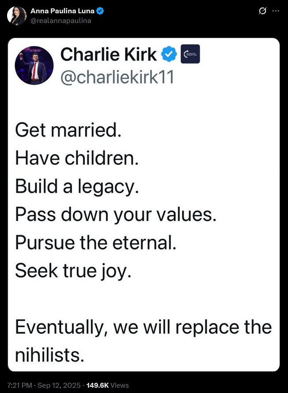Open the 7:21 PM timestamp link
The image size is (288, 393).
pyautogui.click(x=19, y=385)
